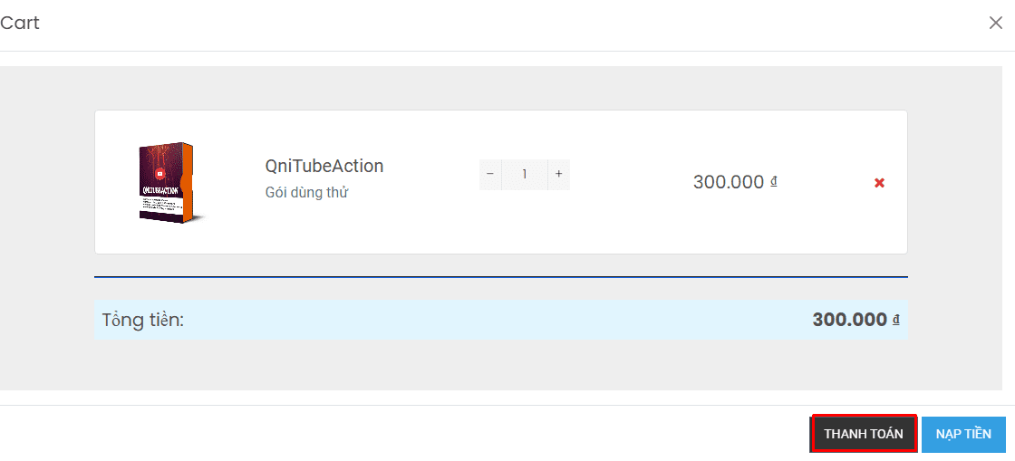Click the đ currency symbol beside the total

point(896,320)
